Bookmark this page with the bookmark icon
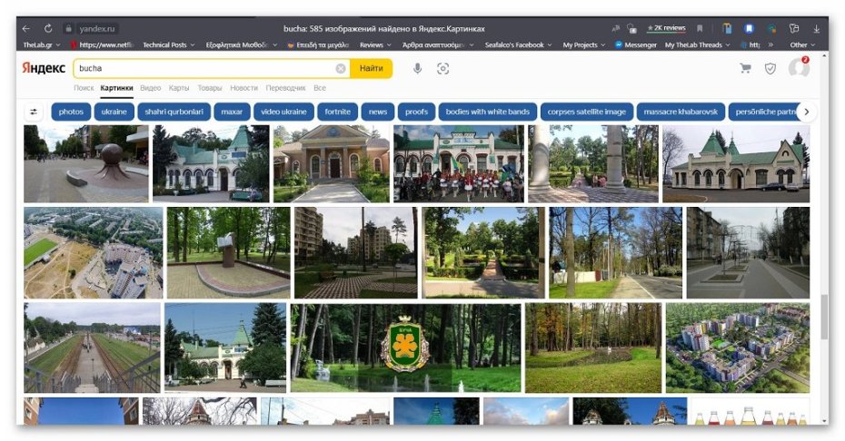 point(700,28)
